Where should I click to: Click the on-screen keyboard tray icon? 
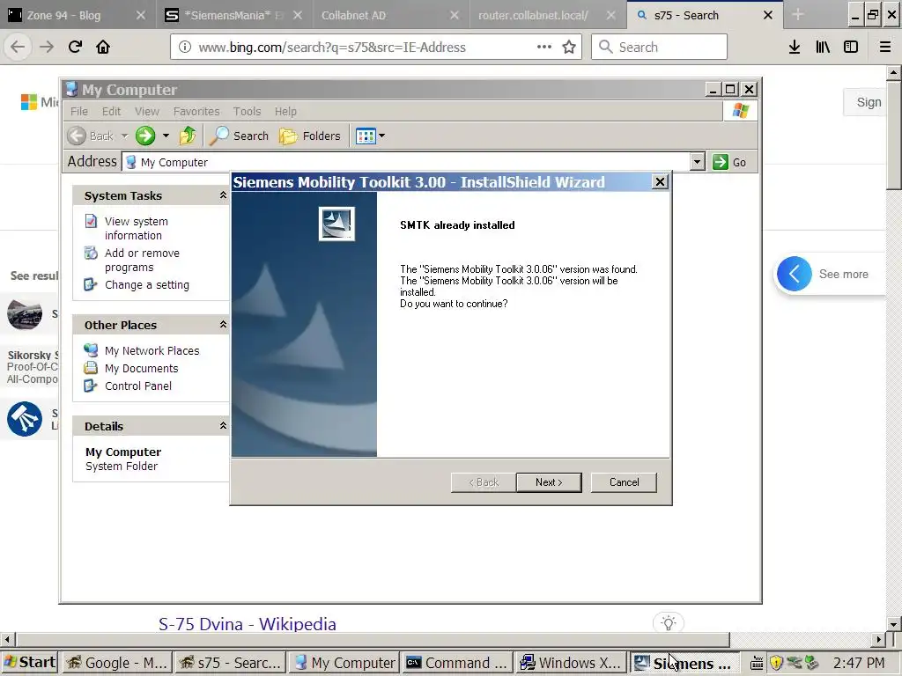click(x=757, y=663)
